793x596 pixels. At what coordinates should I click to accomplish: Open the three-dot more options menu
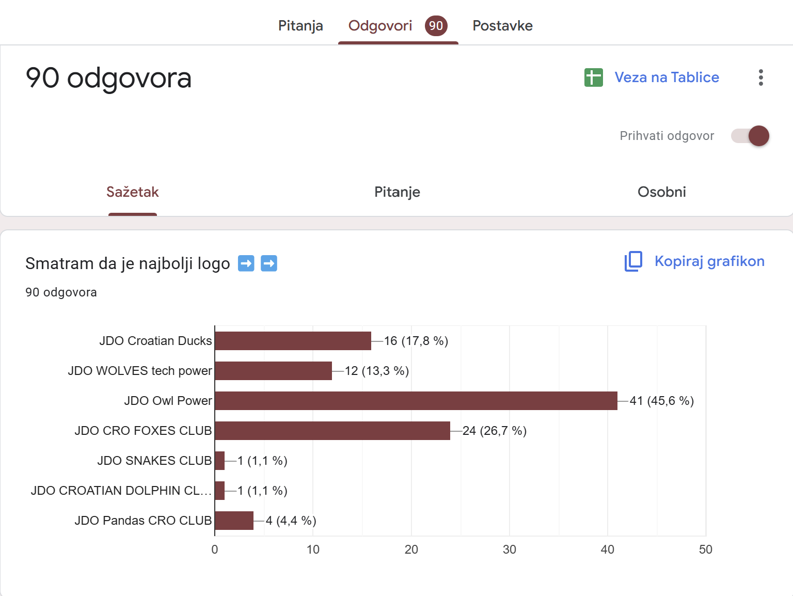tap(760, 77)
